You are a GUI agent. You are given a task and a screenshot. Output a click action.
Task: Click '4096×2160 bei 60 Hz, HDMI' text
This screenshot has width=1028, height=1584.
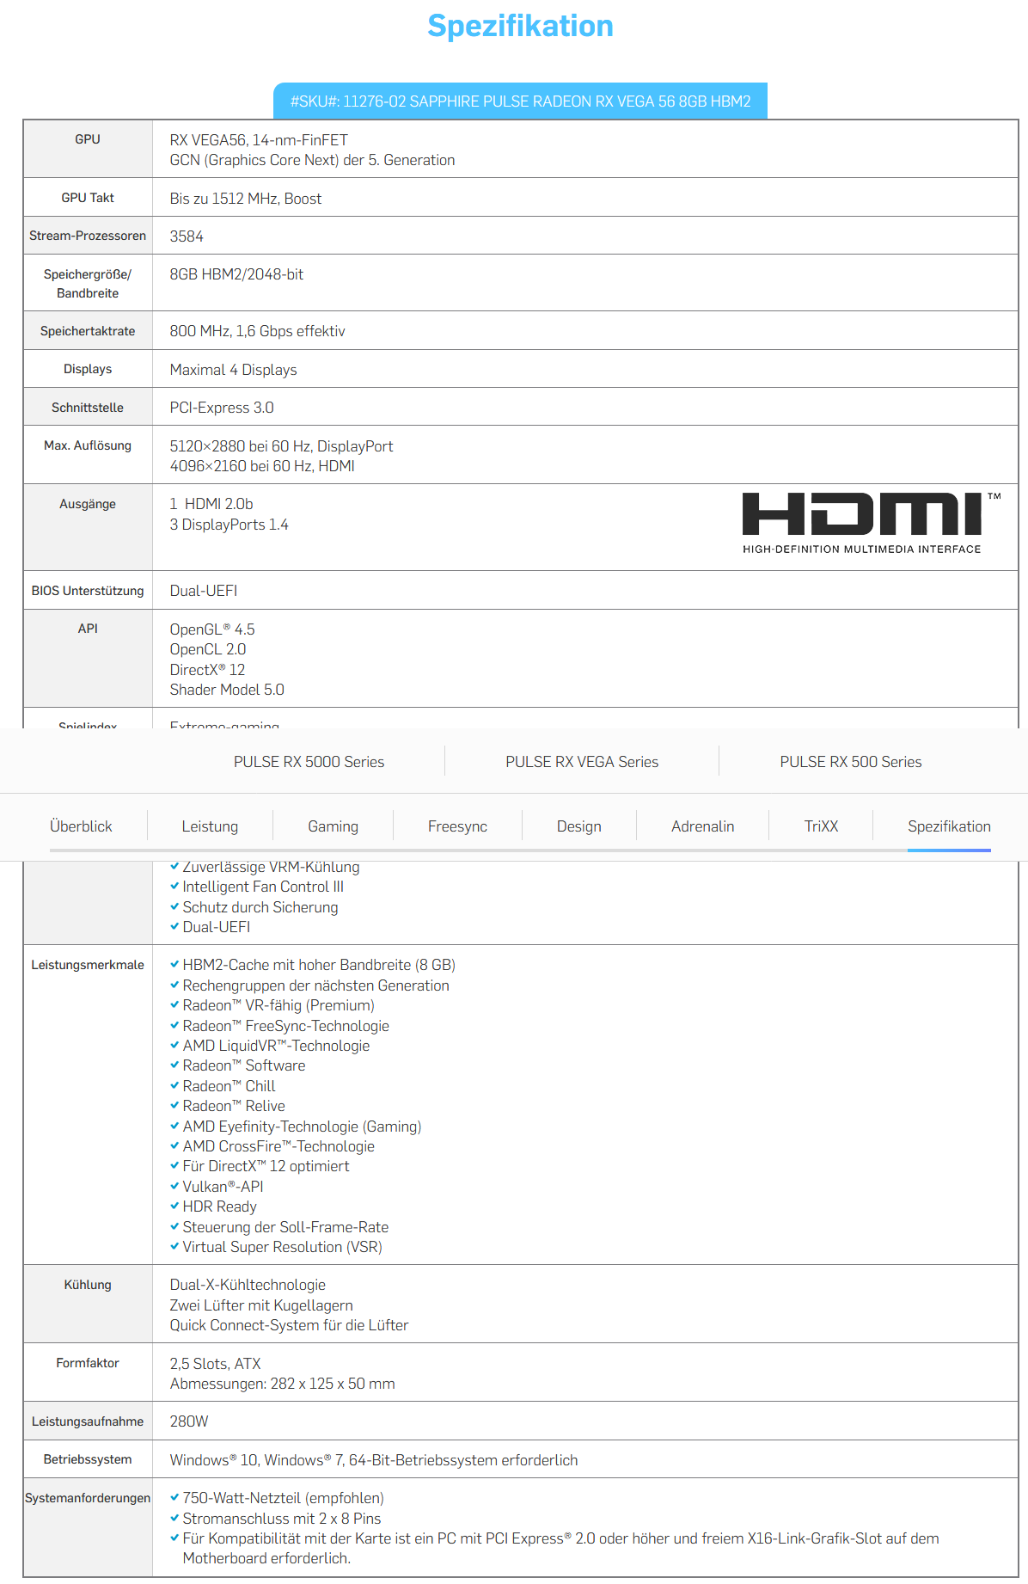coord(262,466)
